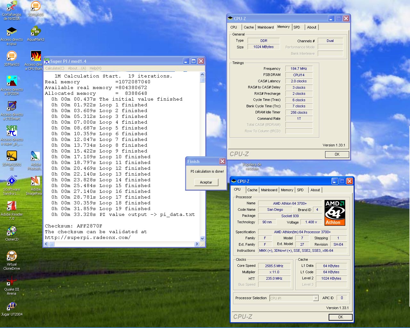Select Mainboard tab in lower CPU-Z window

tap(269, 190)
